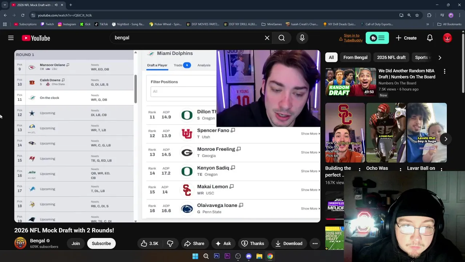
Task: Go to the YouTube home logo
Action: tap(36, 38)
